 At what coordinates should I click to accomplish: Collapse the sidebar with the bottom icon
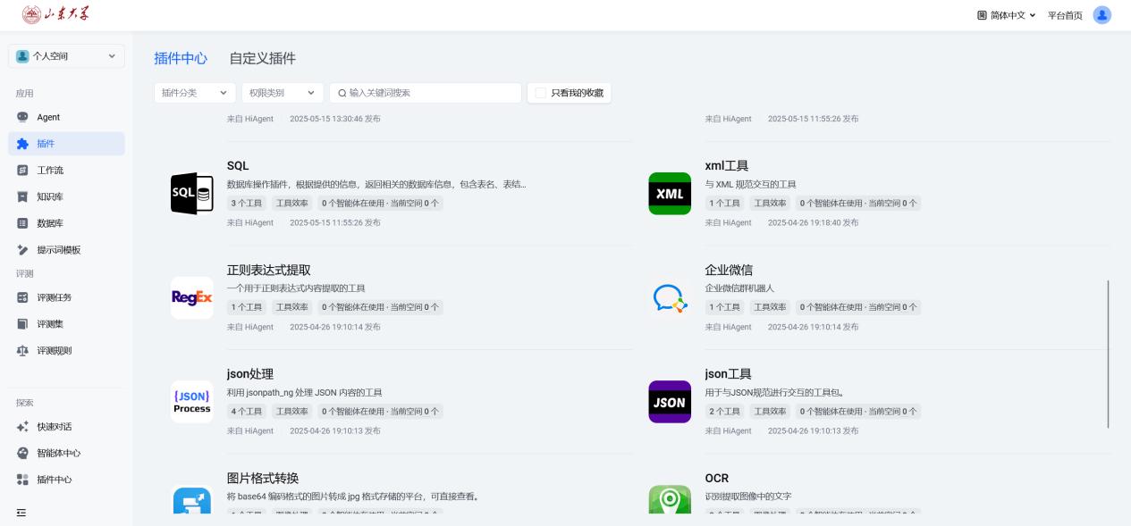point(21,512)
